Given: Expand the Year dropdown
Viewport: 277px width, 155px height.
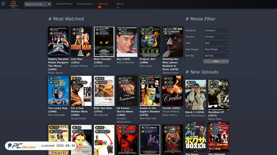Looking at the screenshot, I should [x=216, y=43].
